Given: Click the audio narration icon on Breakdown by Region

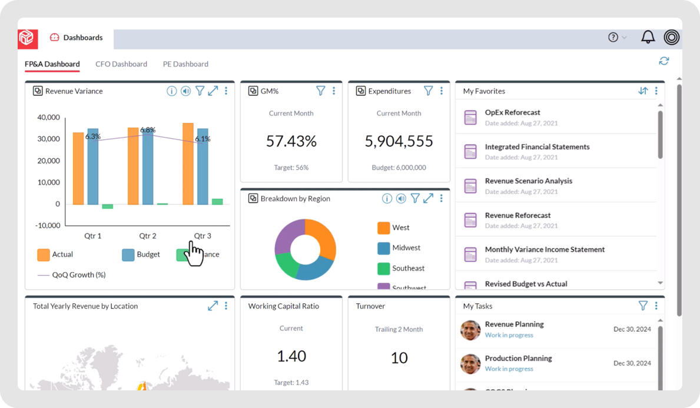Looking at the screenshot, I should (401, 198).
